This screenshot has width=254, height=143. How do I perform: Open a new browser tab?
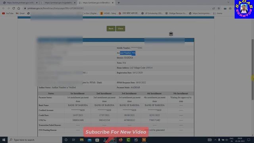119,3
